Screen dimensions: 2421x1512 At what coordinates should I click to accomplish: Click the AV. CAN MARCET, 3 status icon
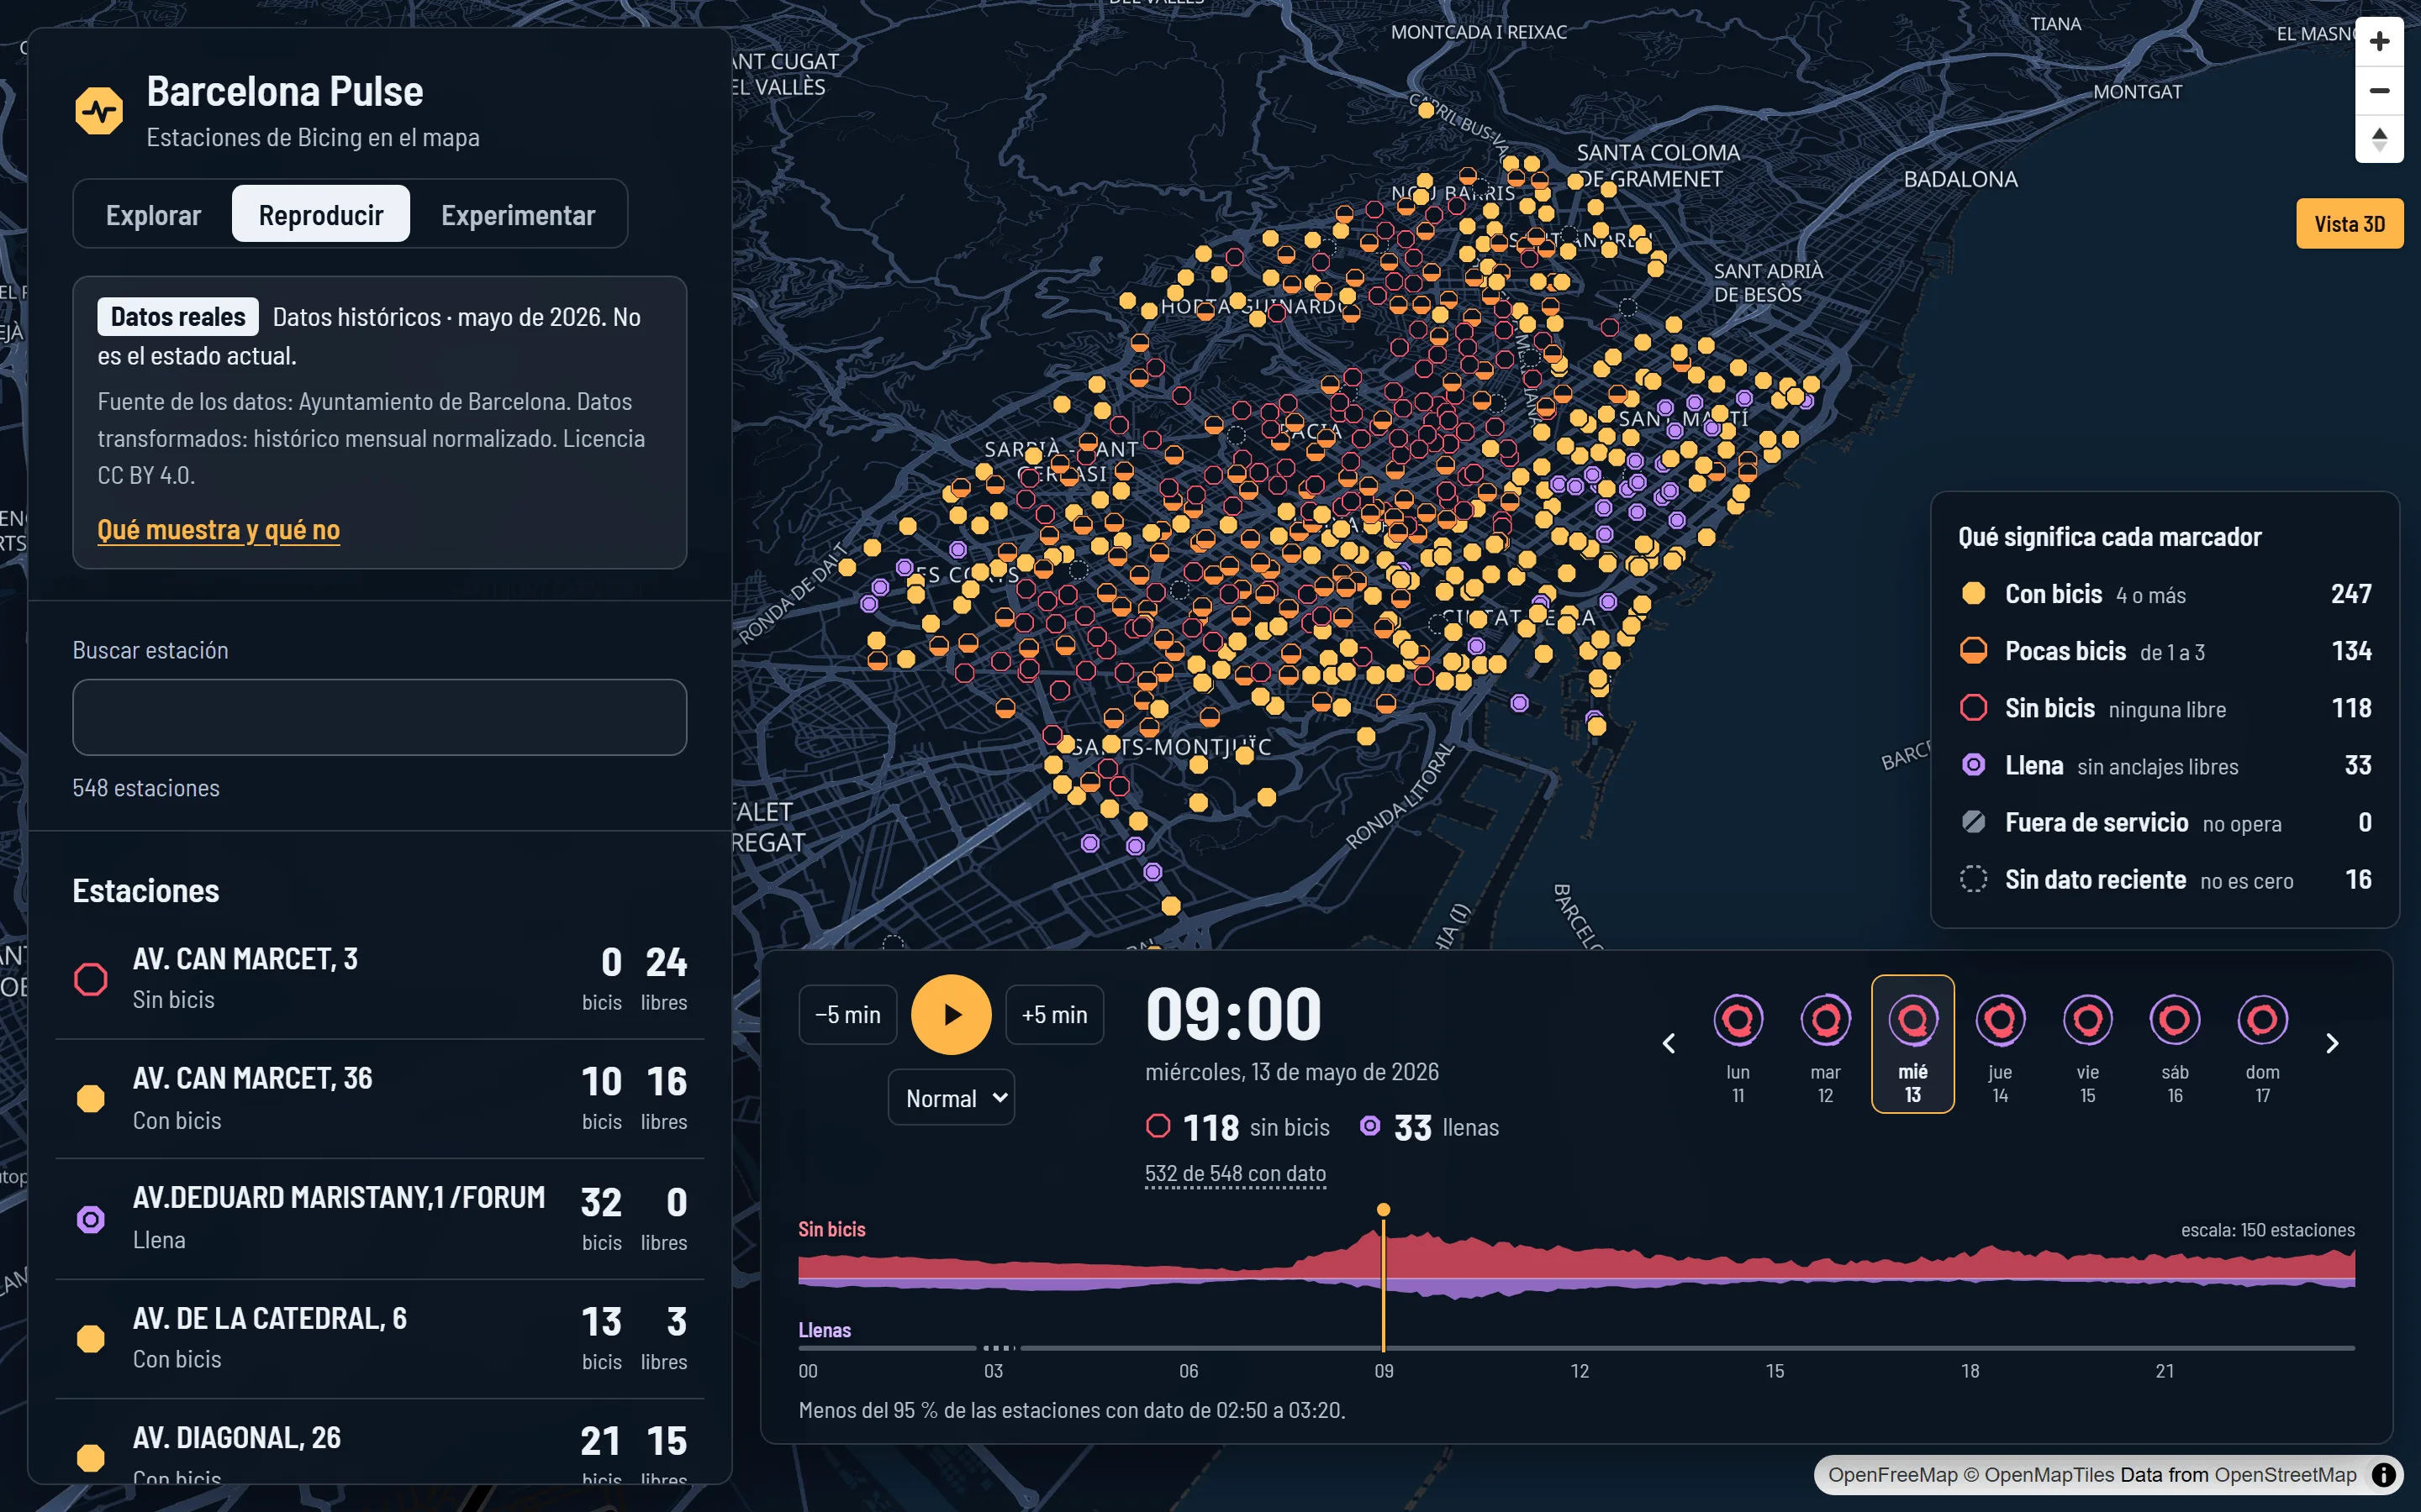(91, 979)
